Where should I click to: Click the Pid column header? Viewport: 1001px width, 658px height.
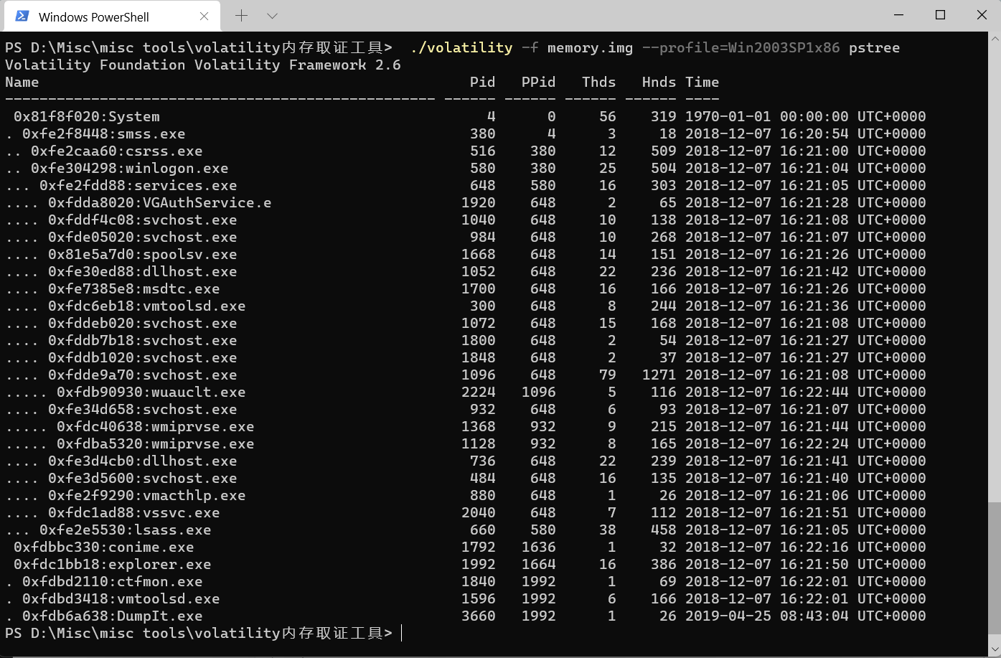482,82
